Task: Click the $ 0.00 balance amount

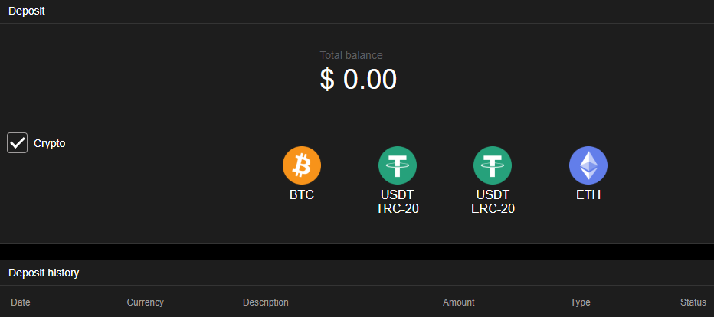Action: (358, 80)
